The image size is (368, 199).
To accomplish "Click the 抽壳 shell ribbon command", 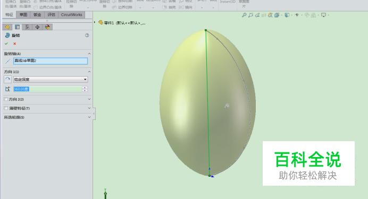I will pos(170,7).
